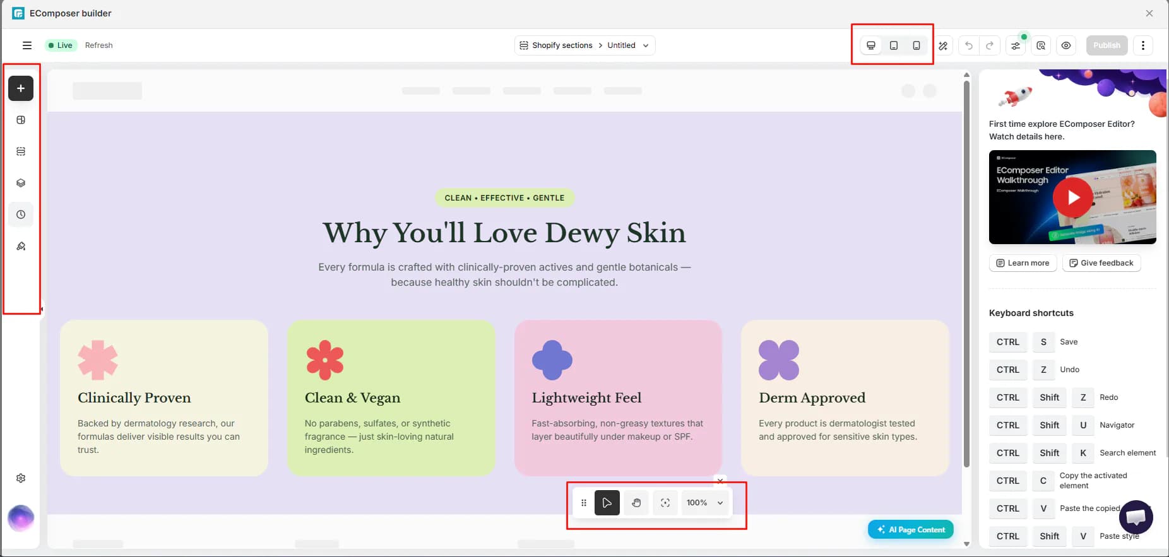
Task: Switch to tablet view
Action: point(894,45)
